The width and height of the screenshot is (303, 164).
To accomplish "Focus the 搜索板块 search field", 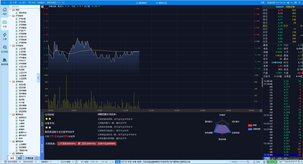I will pyautogui.click(x=24, y=6).
